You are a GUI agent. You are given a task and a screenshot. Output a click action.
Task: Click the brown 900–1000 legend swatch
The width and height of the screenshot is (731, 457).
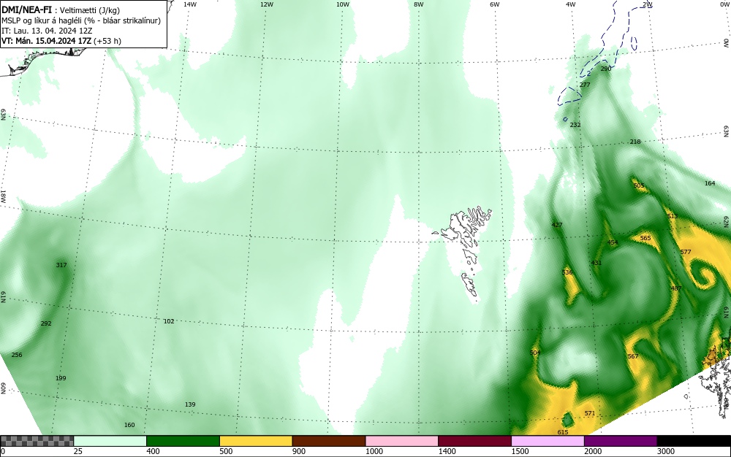click(329, 441)
